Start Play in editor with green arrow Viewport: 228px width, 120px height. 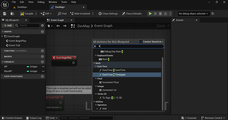click(150, 14)
